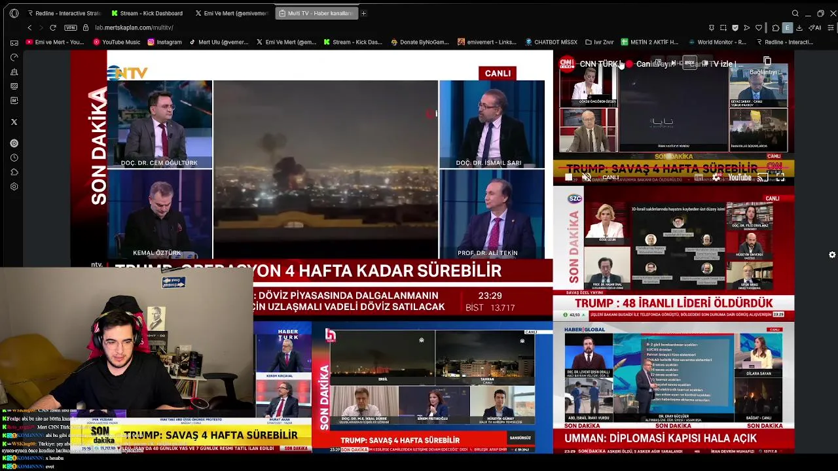Open the Instagram bookmark
This screenshot has height=471, width=838.
164,42
